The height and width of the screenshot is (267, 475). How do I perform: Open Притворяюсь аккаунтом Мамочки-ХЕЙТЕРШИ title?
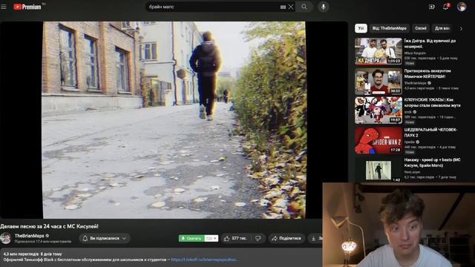(427, 73)
